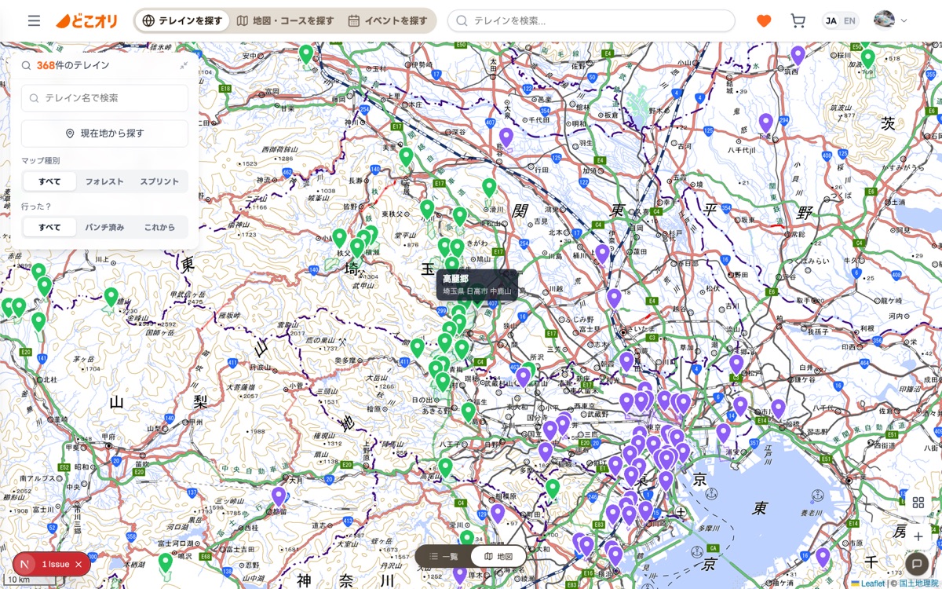The width and height of the screenshot is (942, 589).
Task: Switch language to JA
Action: tap(831, 21)
